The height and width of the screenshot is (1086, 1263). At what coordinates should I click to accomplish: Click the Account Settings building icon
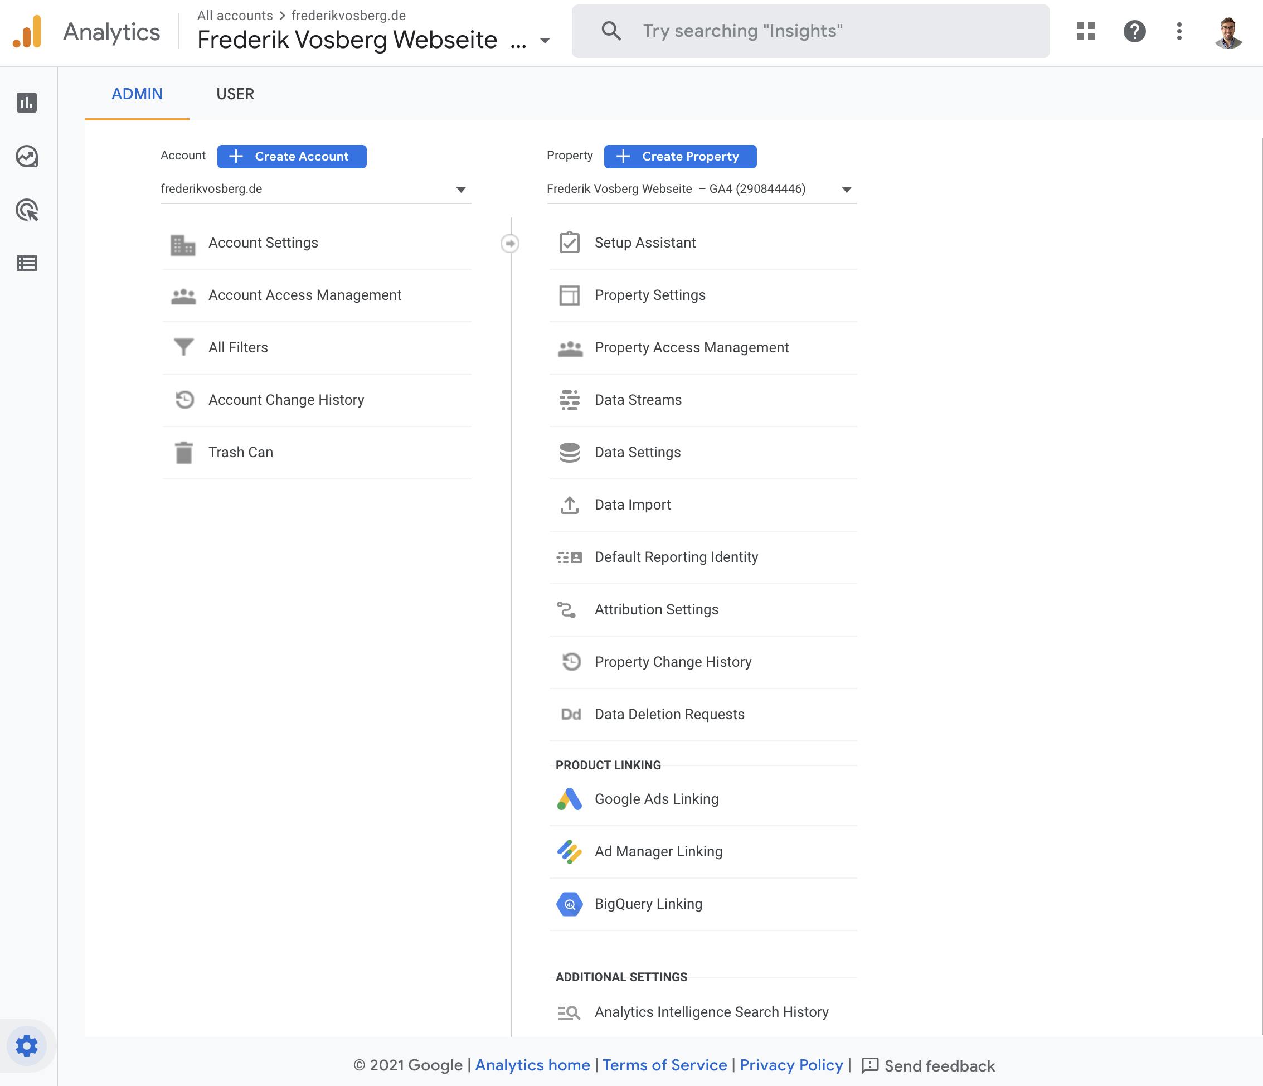pyautogui.click(x=183, y=245)
